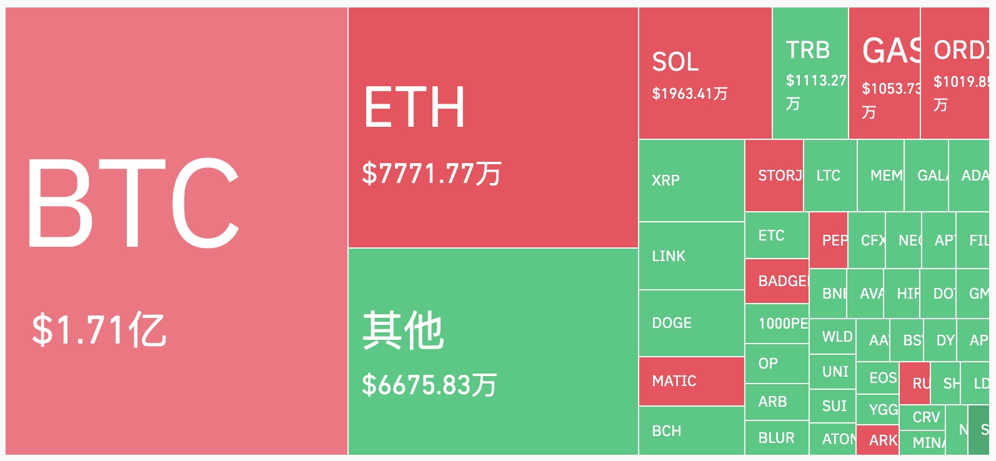
Task: Select the ETH $7771.77万 tile
Action: (493, 127)
